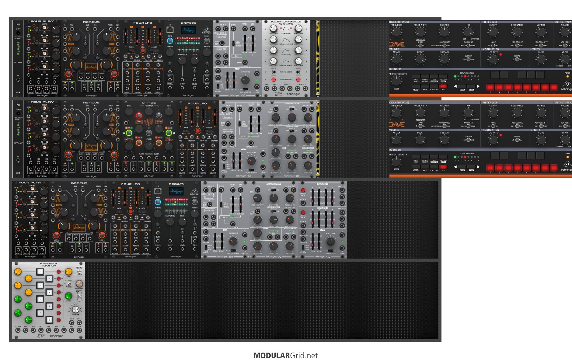Click the blue-ringed BANK button on top-row Brains
The height and width of the screenshot is (362, 572).
170,41
